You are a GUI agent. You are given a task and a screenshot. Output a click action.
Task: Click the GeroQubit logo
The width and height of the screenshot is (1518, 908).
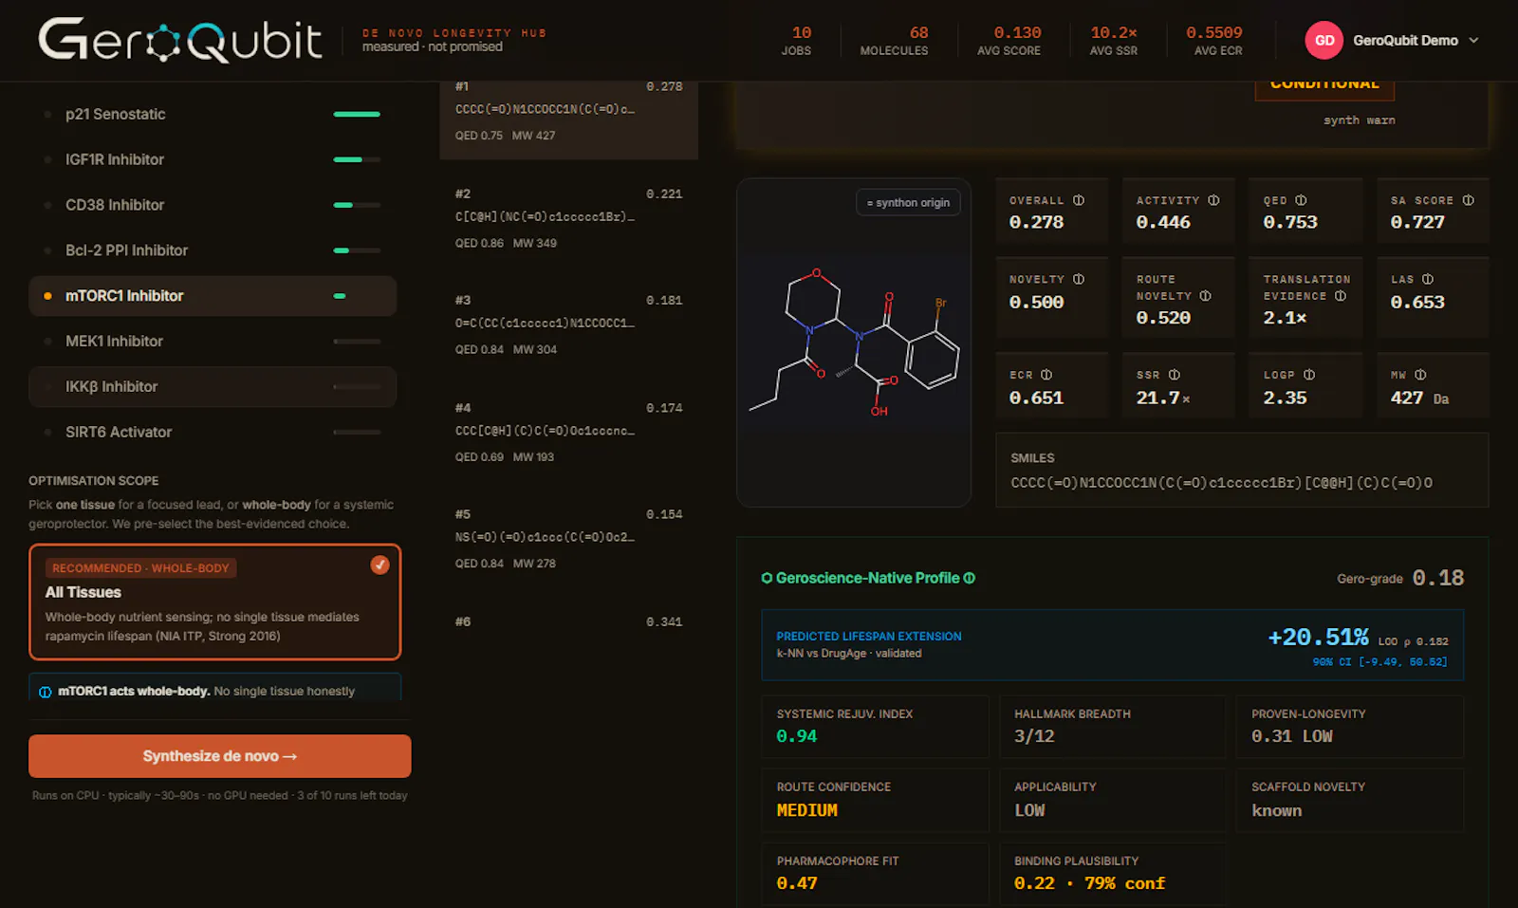180,40
